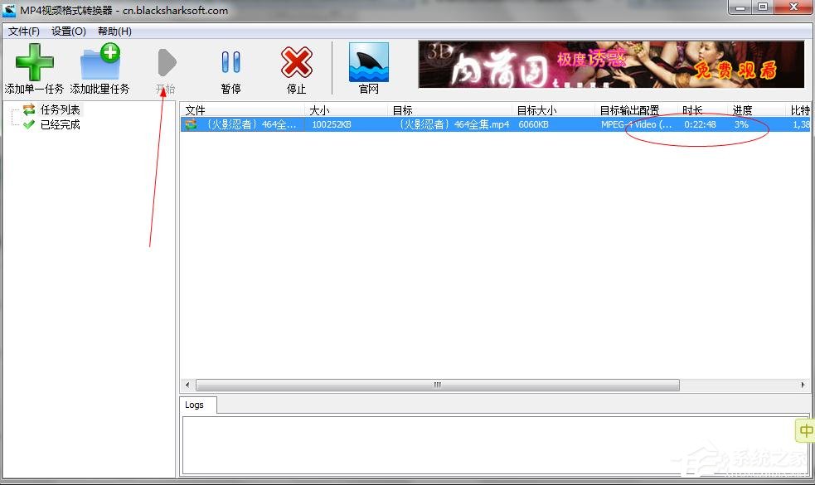Image resolution: width=815 pixels, height=485 pixels.
Task: Click the add batch task folder icon
Action: pos(99,62)
